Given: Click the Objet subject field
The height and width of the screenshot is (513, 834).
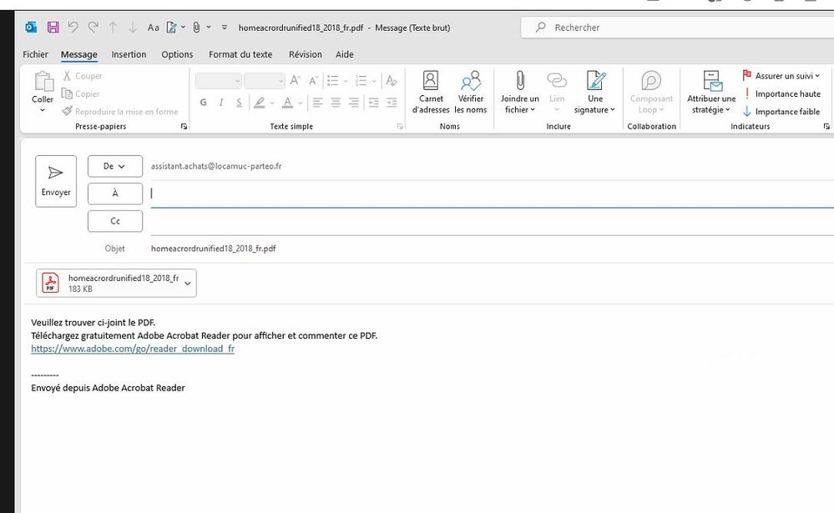Looking at the screenshot, I should (492, 249).
